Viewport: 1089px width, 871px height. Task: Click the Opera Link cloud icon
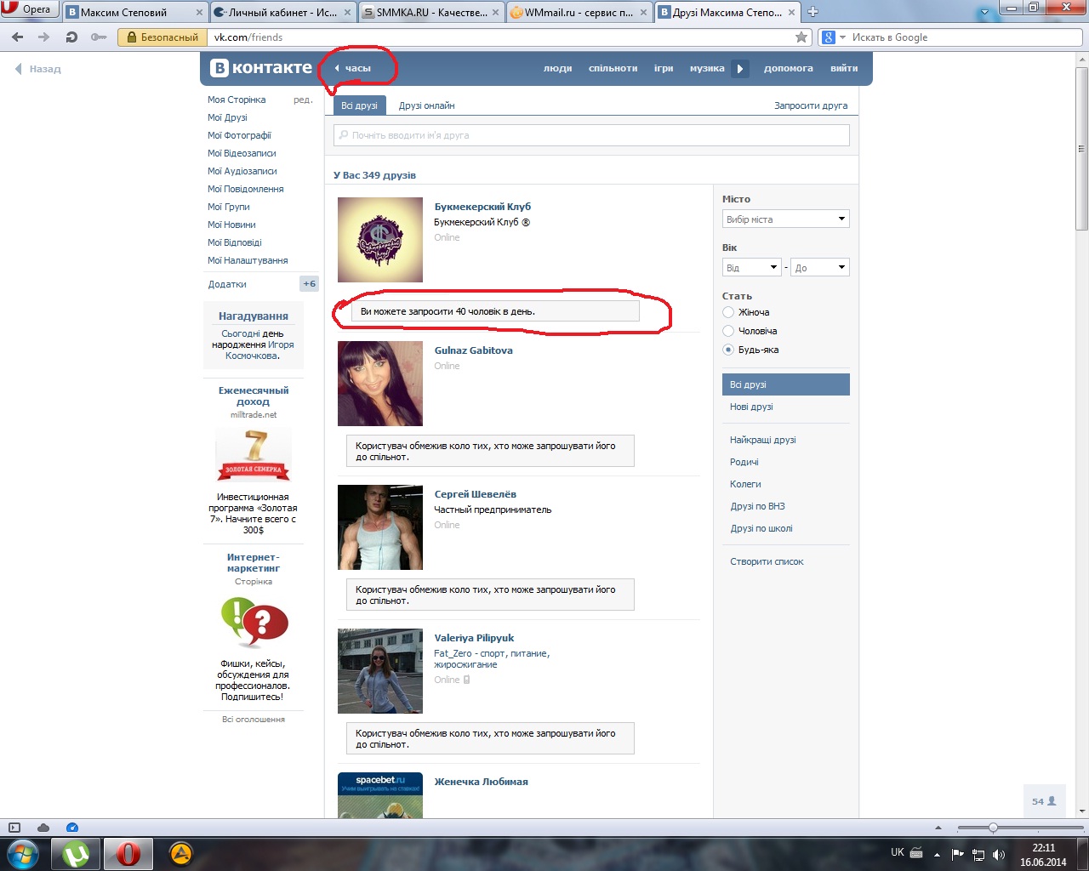(x=43, y=828)
